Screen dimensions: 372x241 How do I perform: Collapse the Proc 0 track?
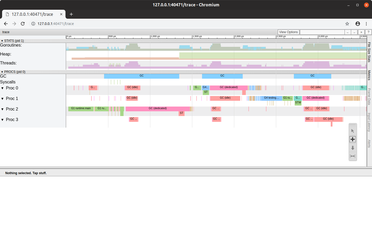[x=3, y=88]
